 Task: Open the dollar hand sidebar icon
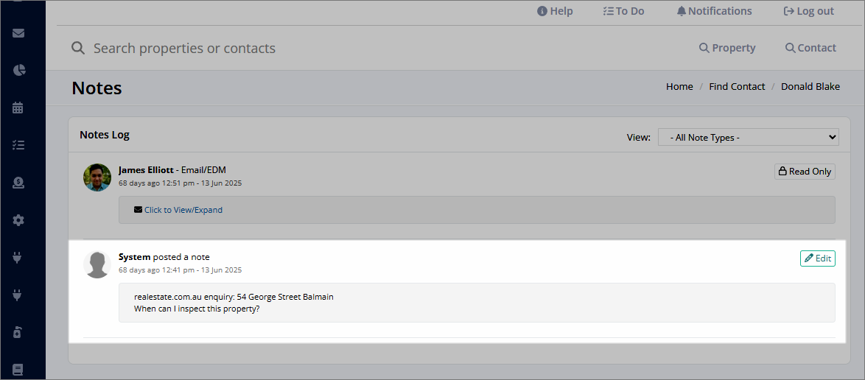tap(18, 183)
